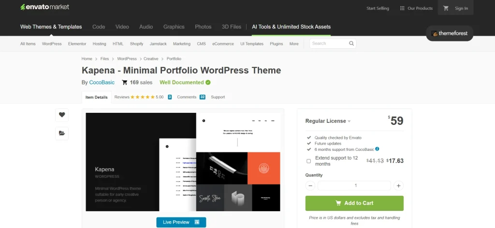Click the support info icon next to CocoBasic

[x=377, y=149]
